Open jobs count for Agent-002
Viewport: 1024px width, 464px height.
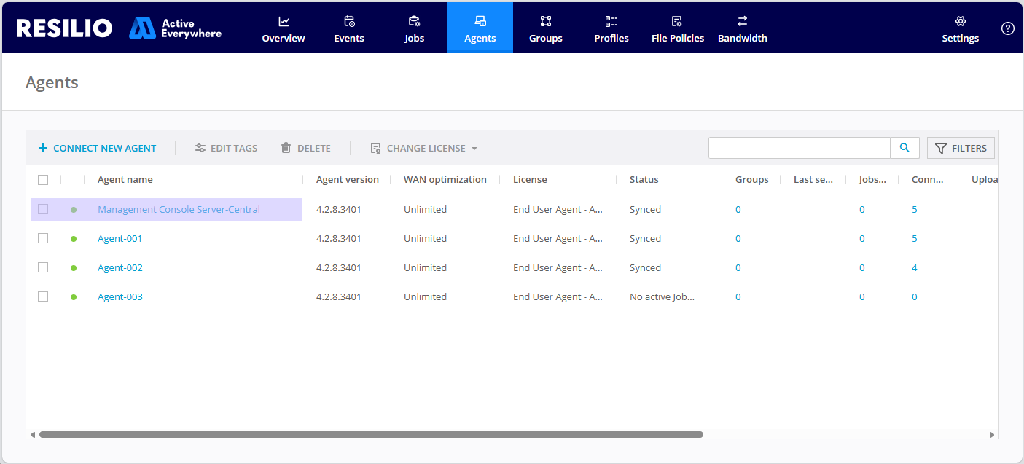(862, 267)
